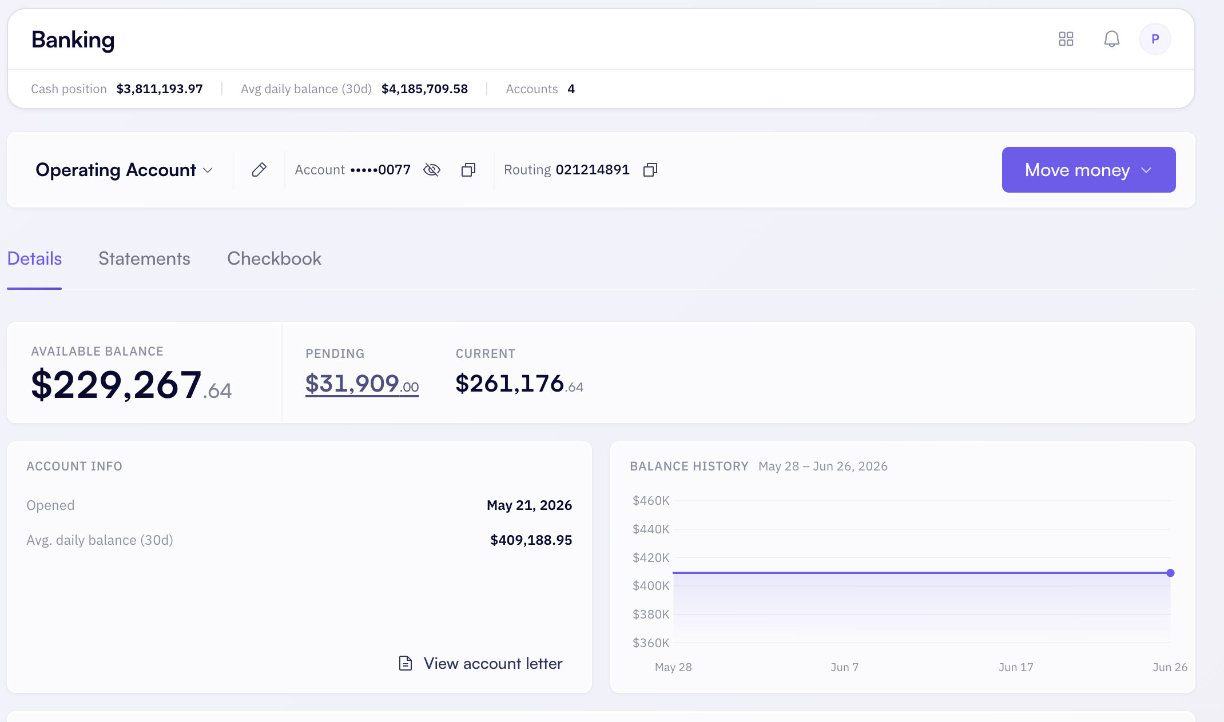The width and height of the screenshot is (1224, 722).
Task: Toggle account number visibility eye icon
Action: (432, 170)
